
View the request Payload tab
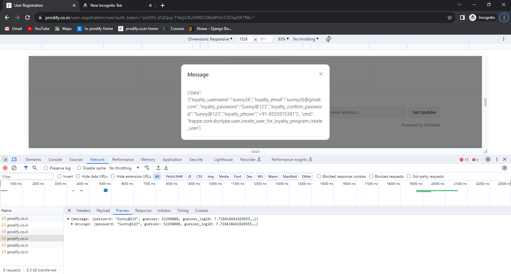coord(103,211)
